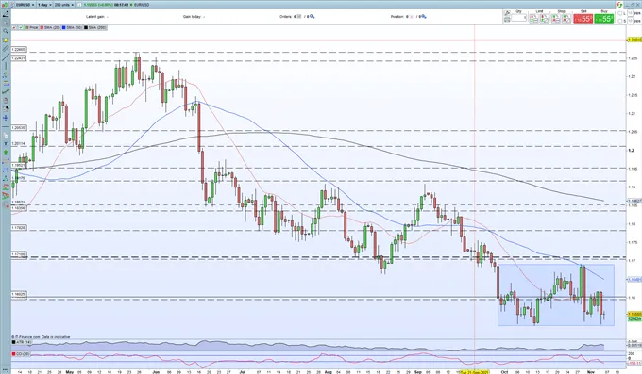Image resolution: width=642 pixels, height=374 pixels.
Task: Select the L radio option
Action: [620, 13]
